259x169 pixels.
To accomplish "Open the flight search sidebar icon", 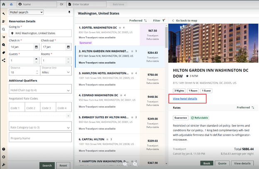I will 3,37.
